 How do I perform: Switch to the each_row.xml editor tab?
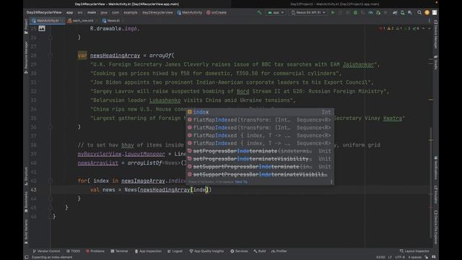tap(81, 21)
